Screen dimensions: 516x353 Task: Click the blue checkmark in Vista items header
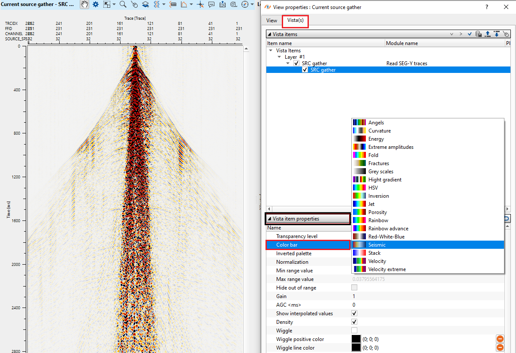click(x=470, y=34)
